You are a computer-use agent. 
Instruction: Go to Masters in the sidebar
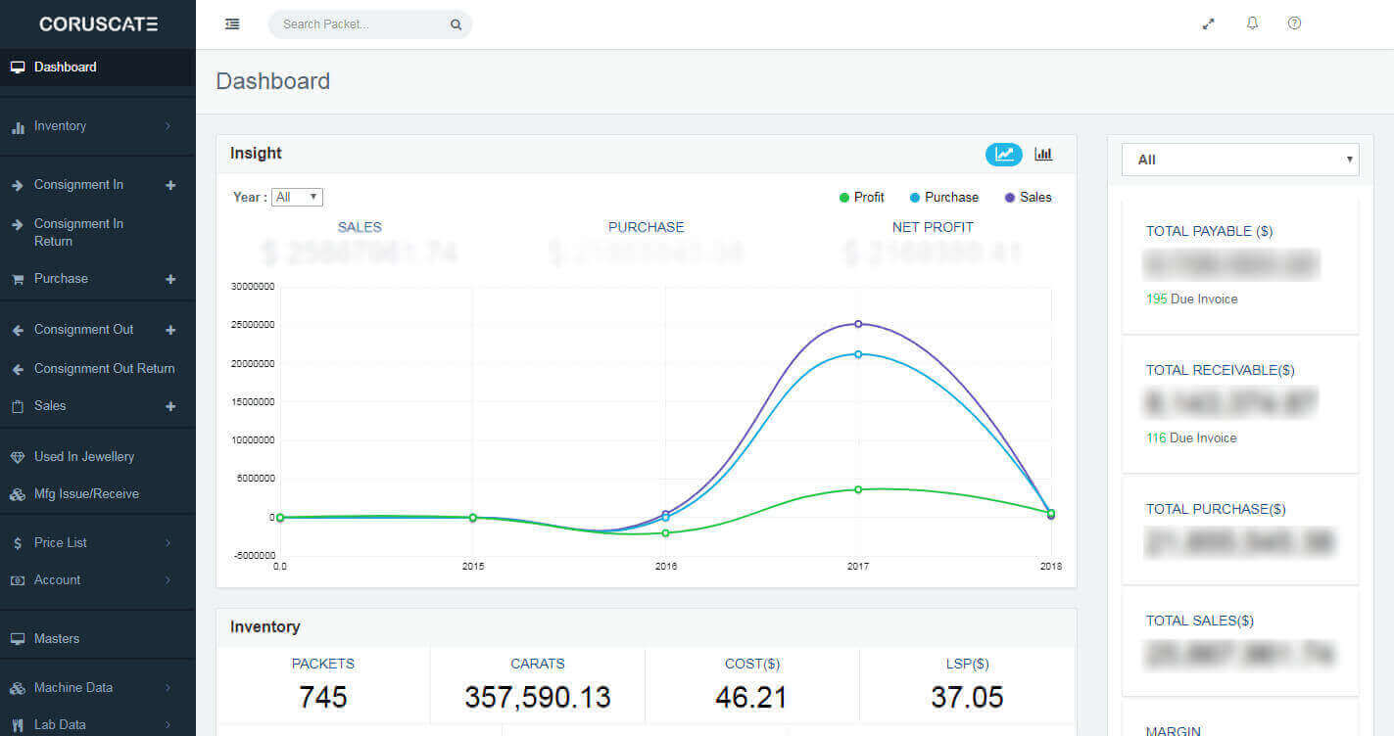(x=56, y=639)
